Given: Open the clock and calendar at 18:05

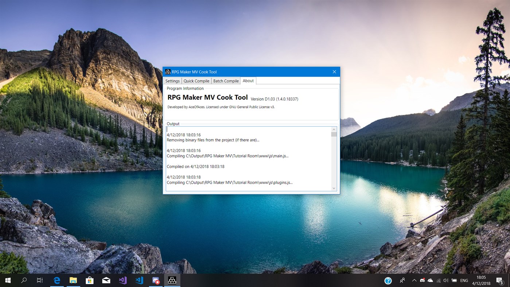Looking at the screenshot, I should click(x=481, y=280).
